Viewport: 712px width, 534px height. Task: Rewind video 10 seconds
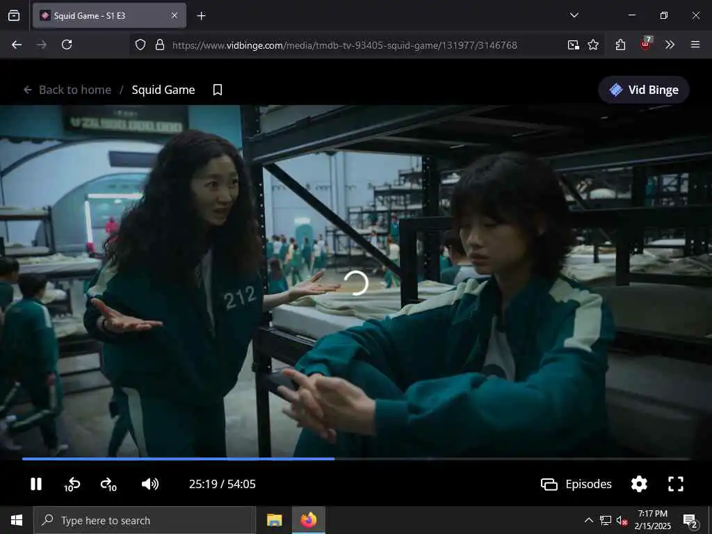[72, 485]
